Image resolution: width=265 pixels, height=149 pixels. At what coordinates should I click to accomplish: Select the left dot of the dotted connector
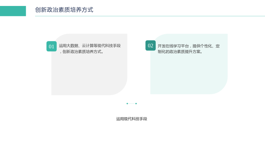(127, 104)
